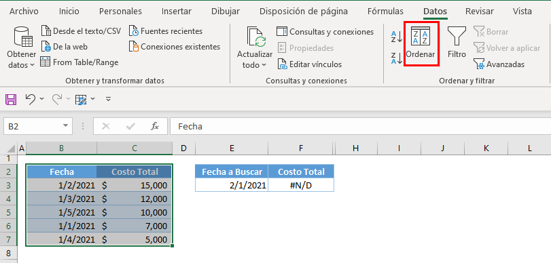The width and height of the screenshot is (551, 263).
Task: Click the Fecha header cell
Action: 62,171
